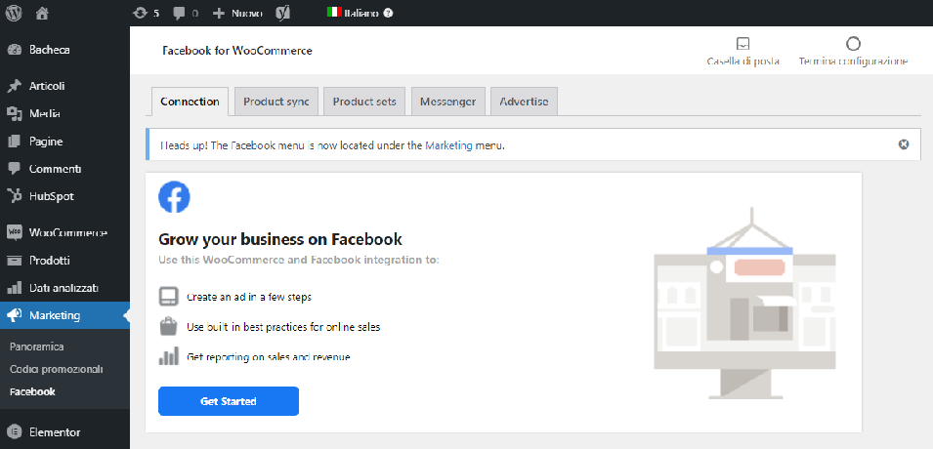Switch to the Advertise tab
The image size is (933, 449).
[524, 102]
